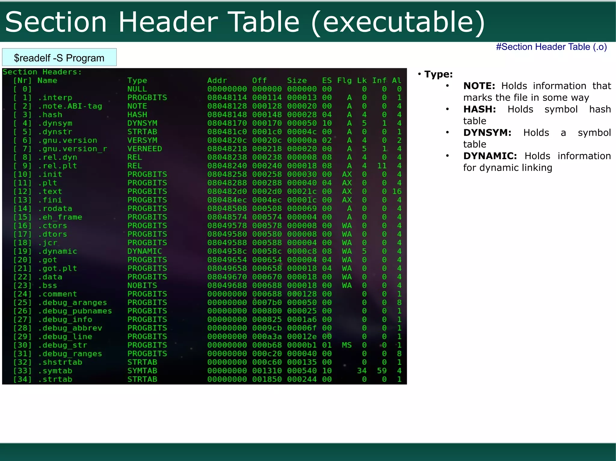Click the SYMTAB type value
616x461 pixels.
(x=142, y=371)
